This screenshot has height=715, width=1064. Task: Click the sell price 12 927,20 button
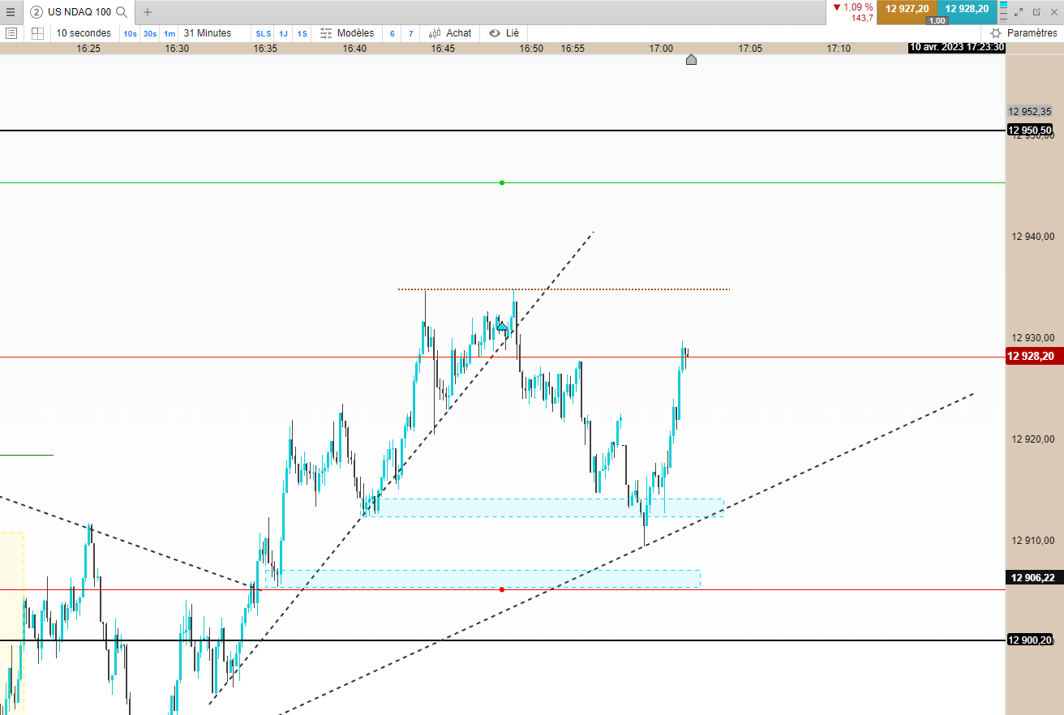click(907, 9)
